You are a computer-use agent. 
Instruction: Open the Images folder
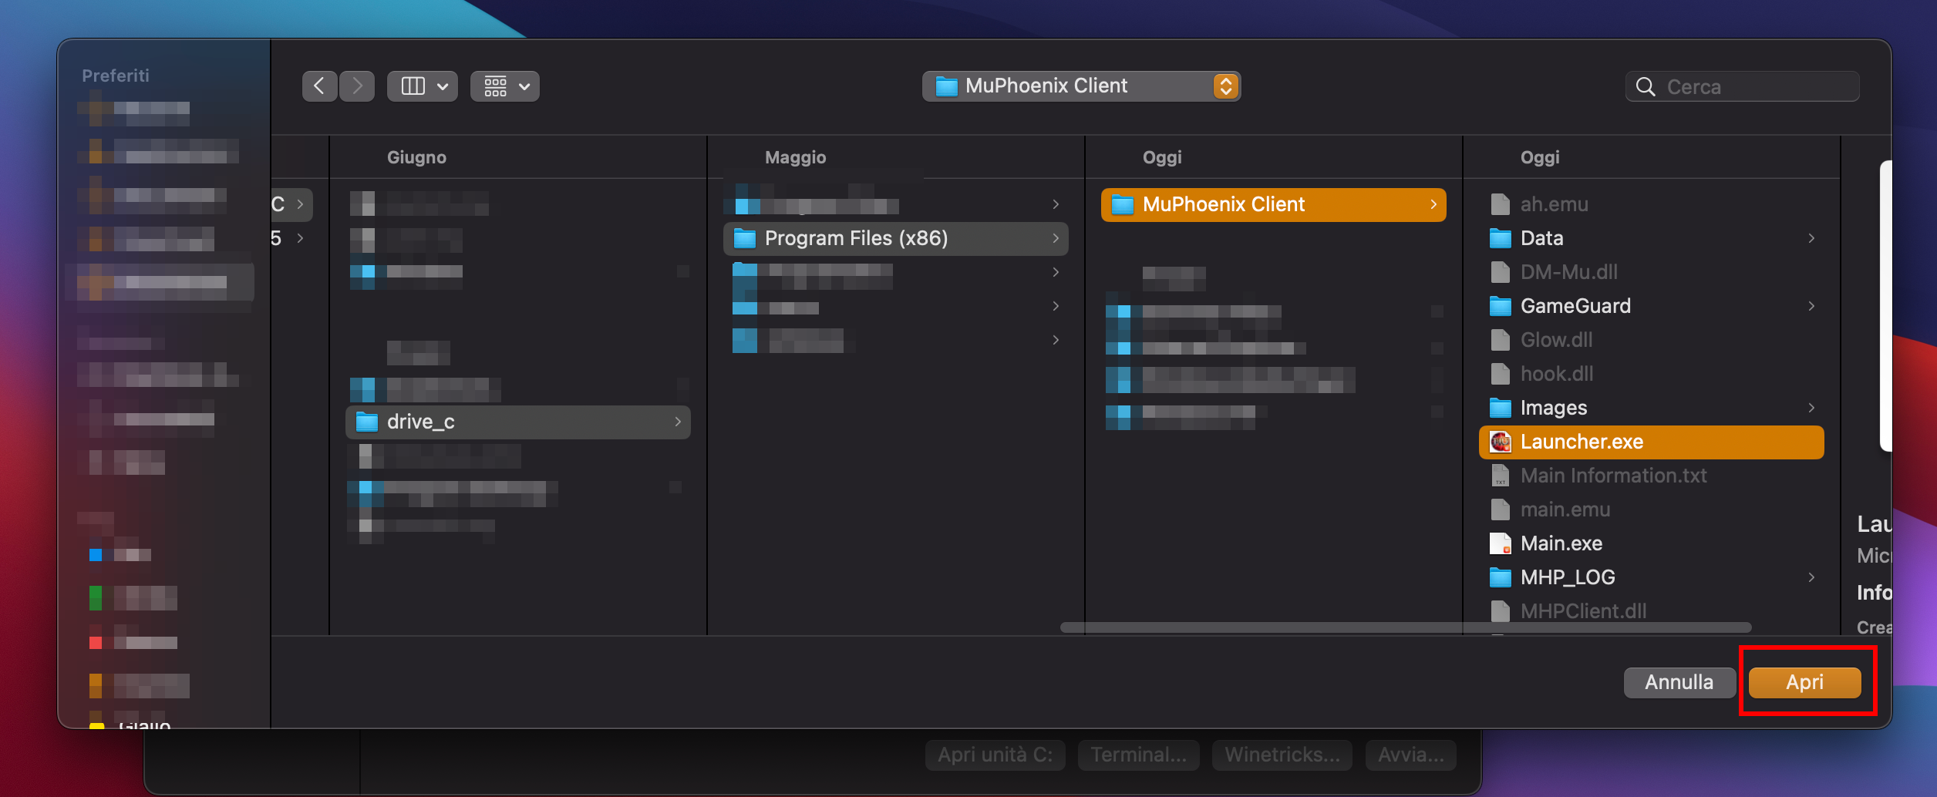pos(1652,408)
